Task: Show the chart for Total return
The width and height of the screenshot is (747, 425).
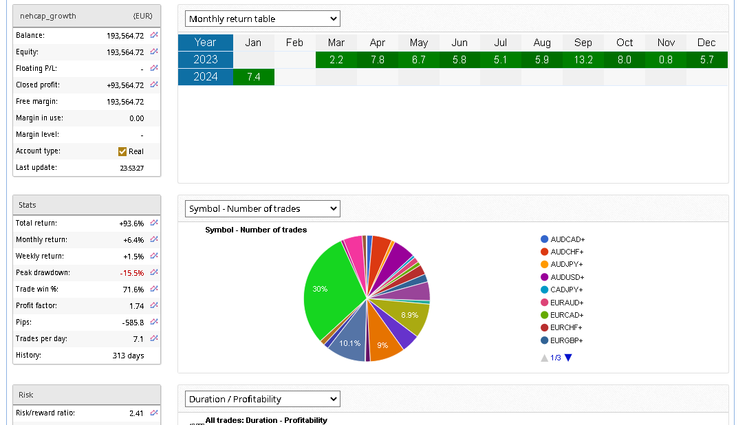Action: tap(154, 223)
